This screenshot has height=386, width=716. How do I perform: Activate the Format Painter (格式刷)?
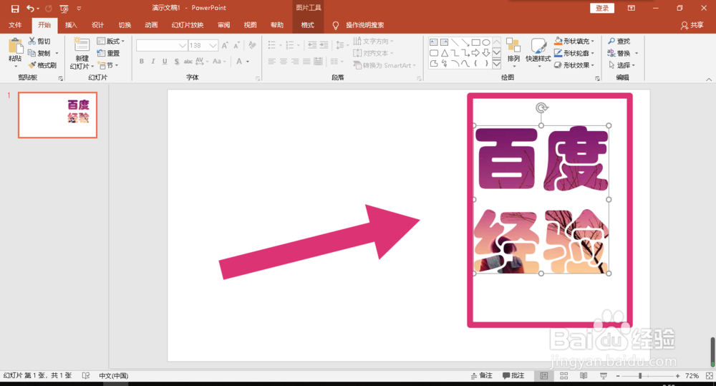coord(42,65)
